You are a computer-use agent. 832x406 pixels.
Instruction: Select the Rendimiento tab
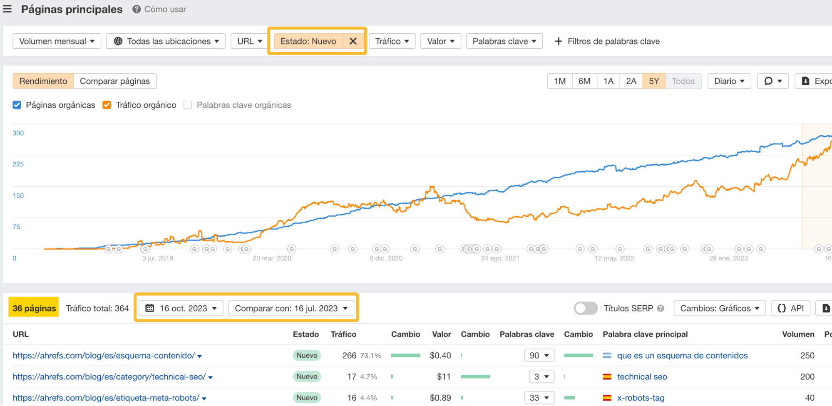point(43,81)
